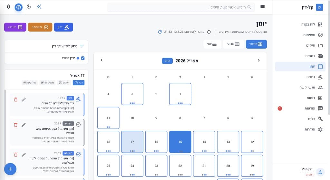Click the דיון create hearing button
Screen dimensions: 330x180
(63, 27)
